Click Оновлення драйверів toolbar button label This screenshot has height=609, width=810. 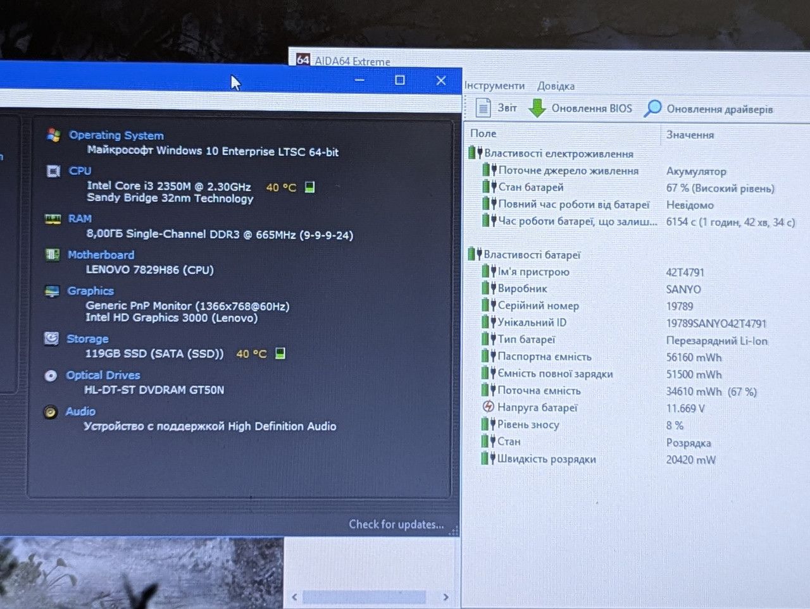[x=720, y=109]
